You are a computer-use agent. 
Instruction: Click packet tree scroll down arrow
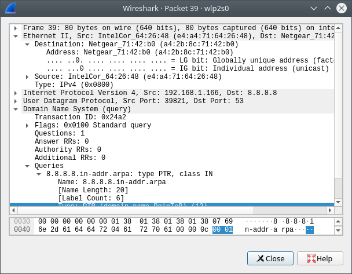point(338,202)
